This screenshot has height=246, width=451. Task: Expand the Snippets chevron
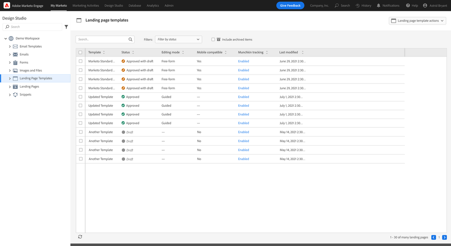[x=10, y=95]
